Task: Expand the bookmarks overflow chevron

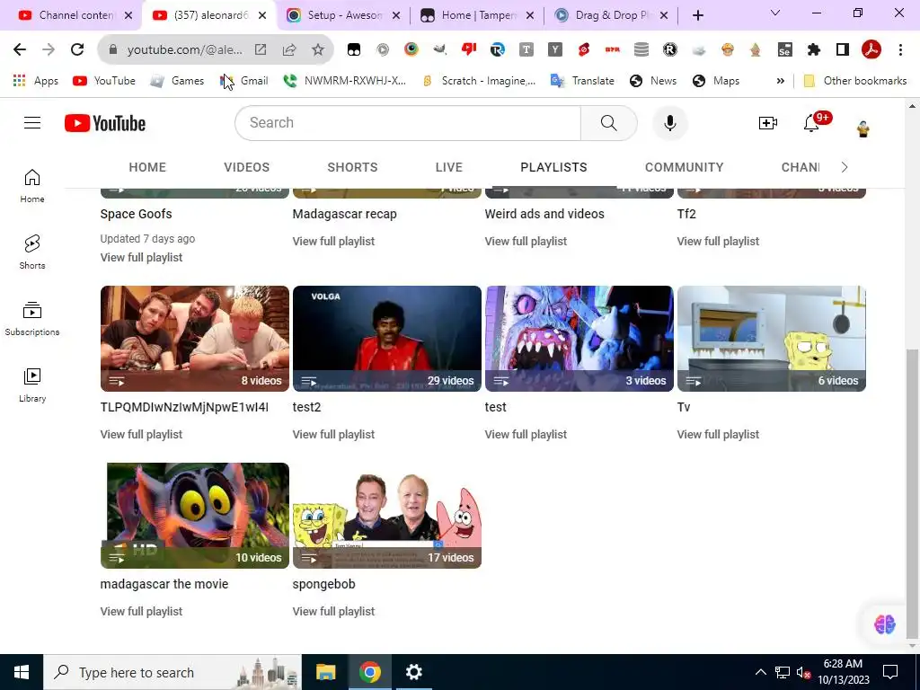Action: 781,81
